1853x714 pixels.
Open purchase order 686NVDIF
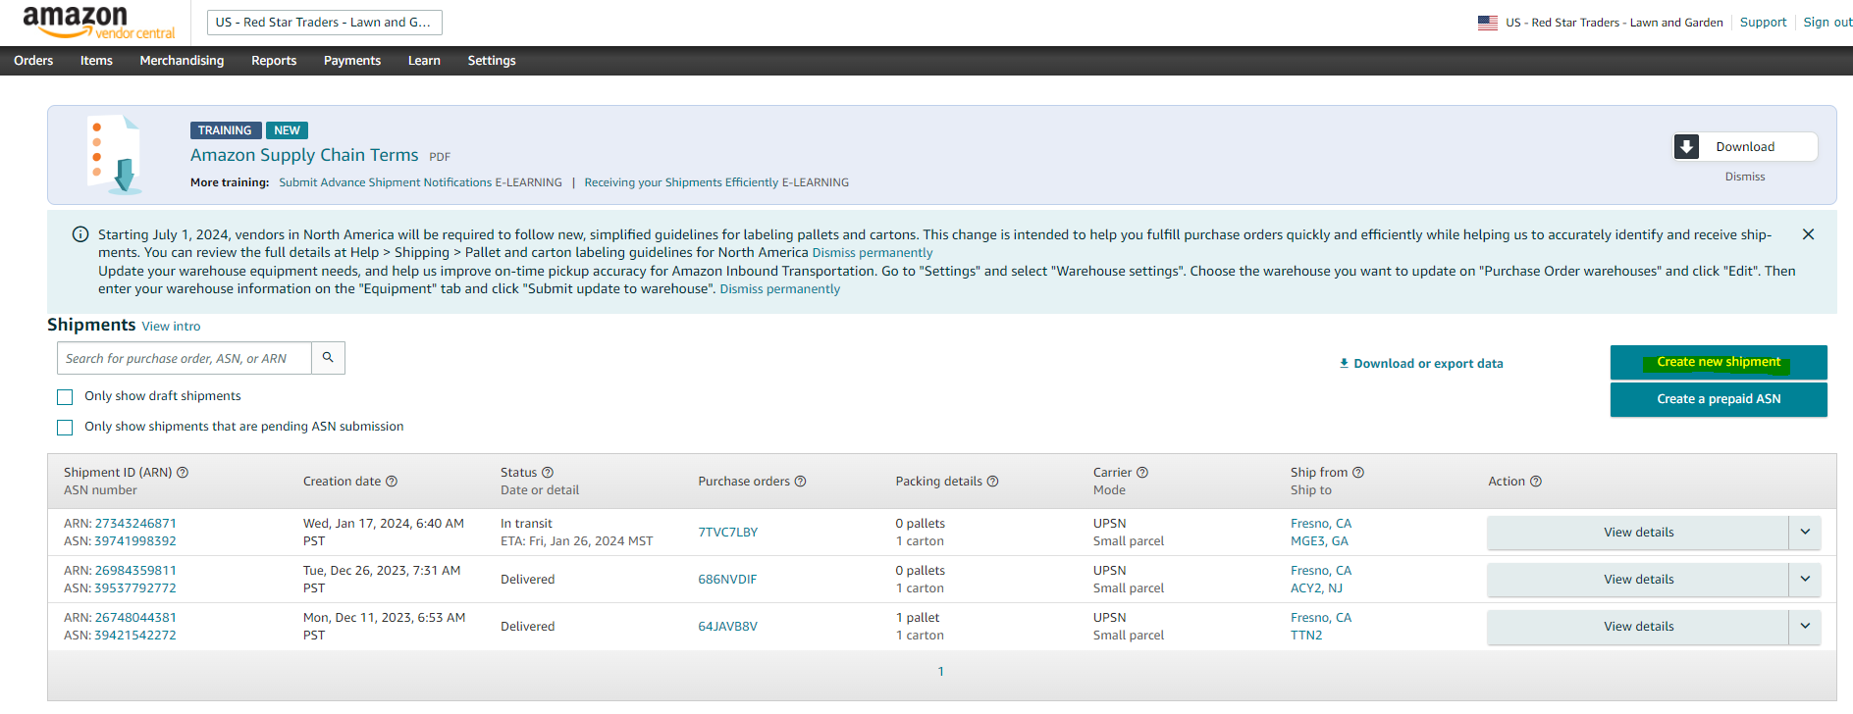727,580
